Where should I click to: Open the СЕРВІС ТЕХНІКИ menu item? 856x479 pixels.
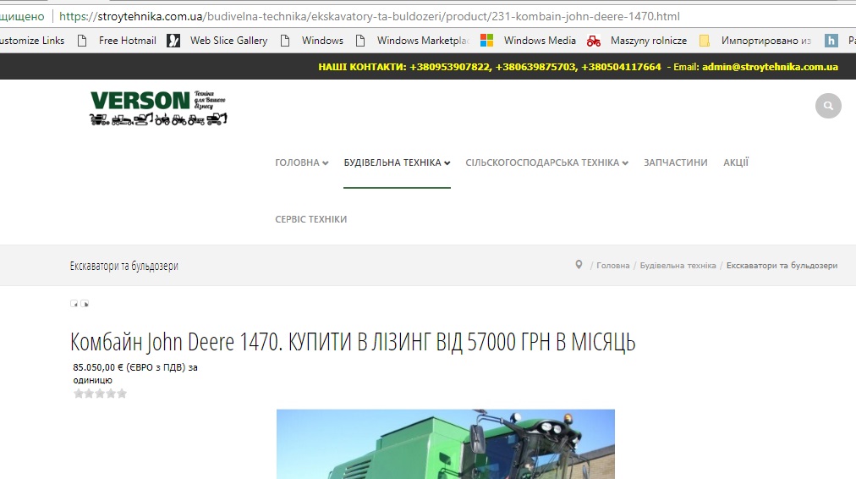coord(310,219)
